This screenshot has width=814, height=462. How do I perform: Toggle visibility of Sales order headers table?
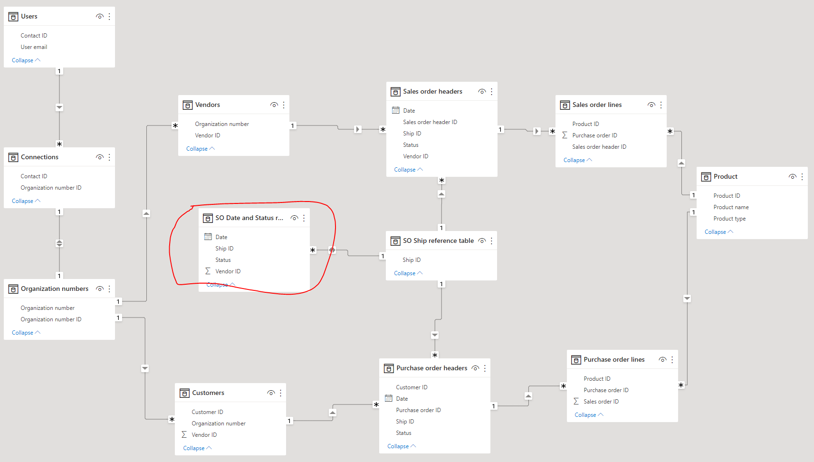click(x=482, y=92)
